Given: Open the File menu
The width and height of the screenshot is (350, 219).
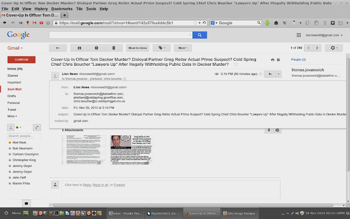Looking at the screenshot, I should (x=5, y=9).
